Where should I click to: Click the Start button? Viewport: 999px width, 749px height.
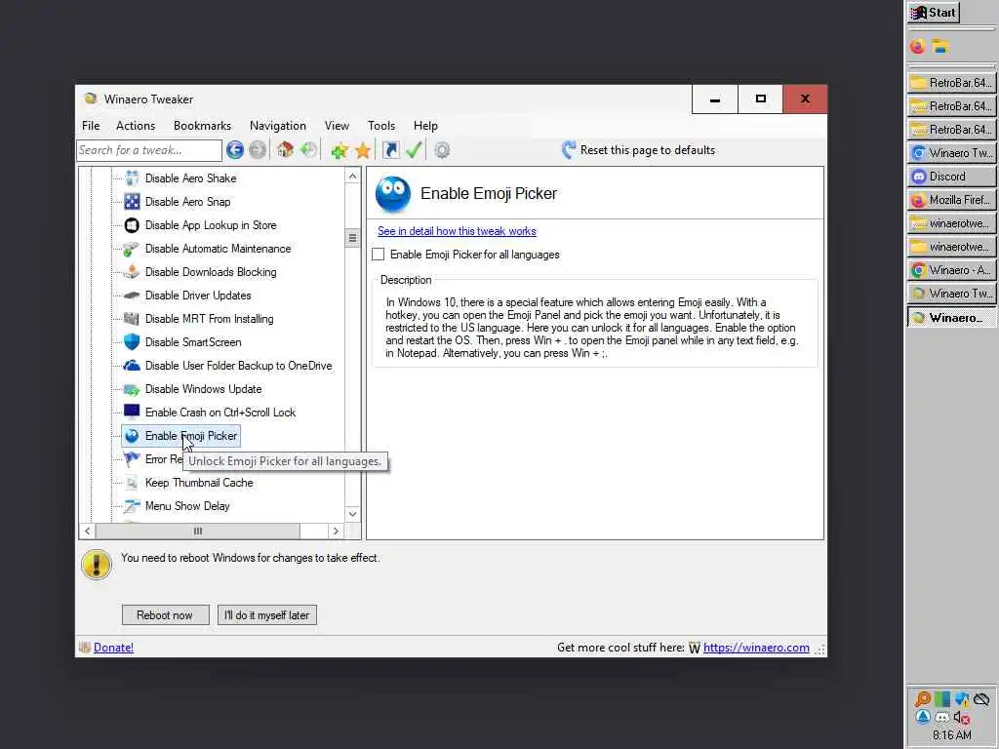(934, 13)
